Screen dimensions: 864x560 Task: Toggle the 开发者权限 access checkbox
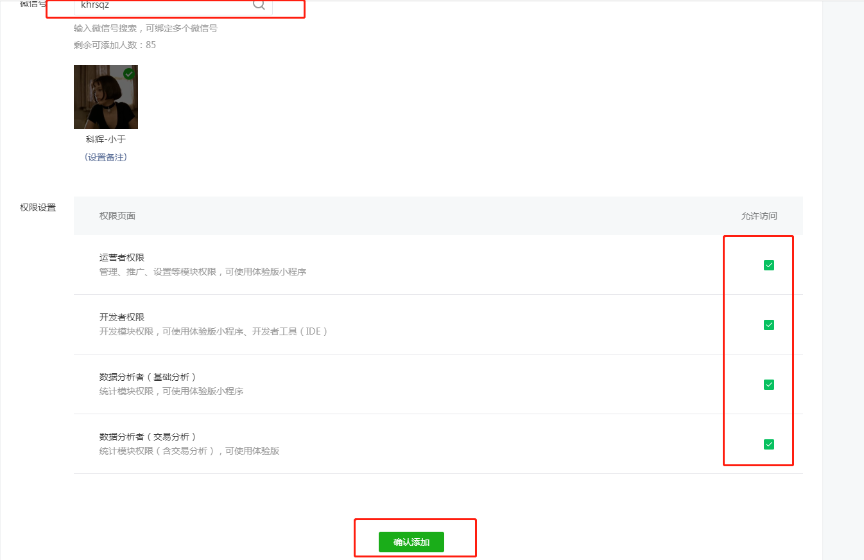click(768, 325)
